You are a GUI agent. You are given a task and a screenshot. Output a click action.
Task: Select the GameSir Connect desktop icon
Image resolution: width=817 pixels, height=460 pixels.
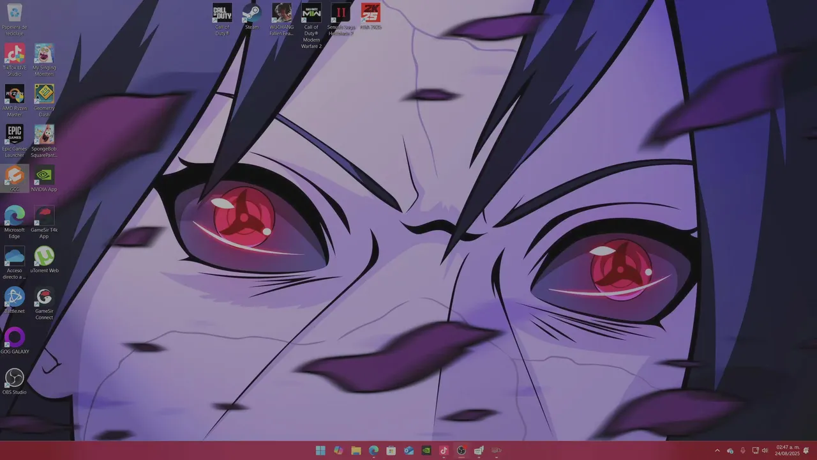point(44,303)
